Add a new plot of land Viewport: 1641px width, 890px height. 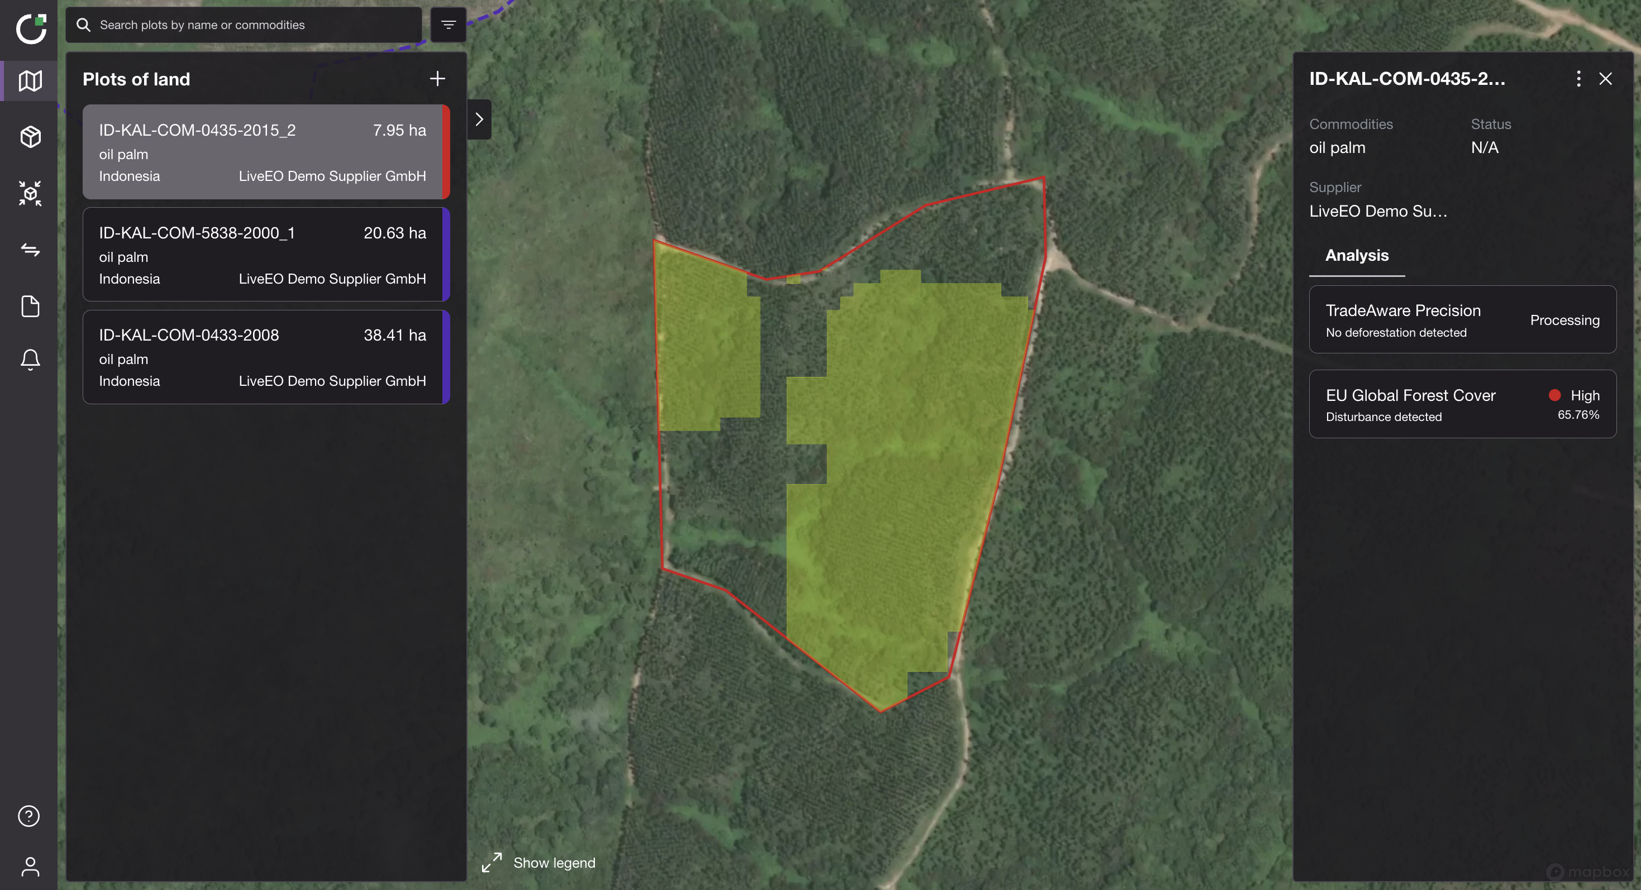(437, 79)
